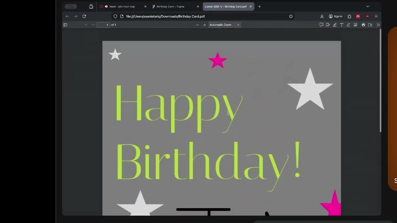Toggle the PDF viewer sidebar
Viewport: 397px width, 223px height.
coord(65,25)
